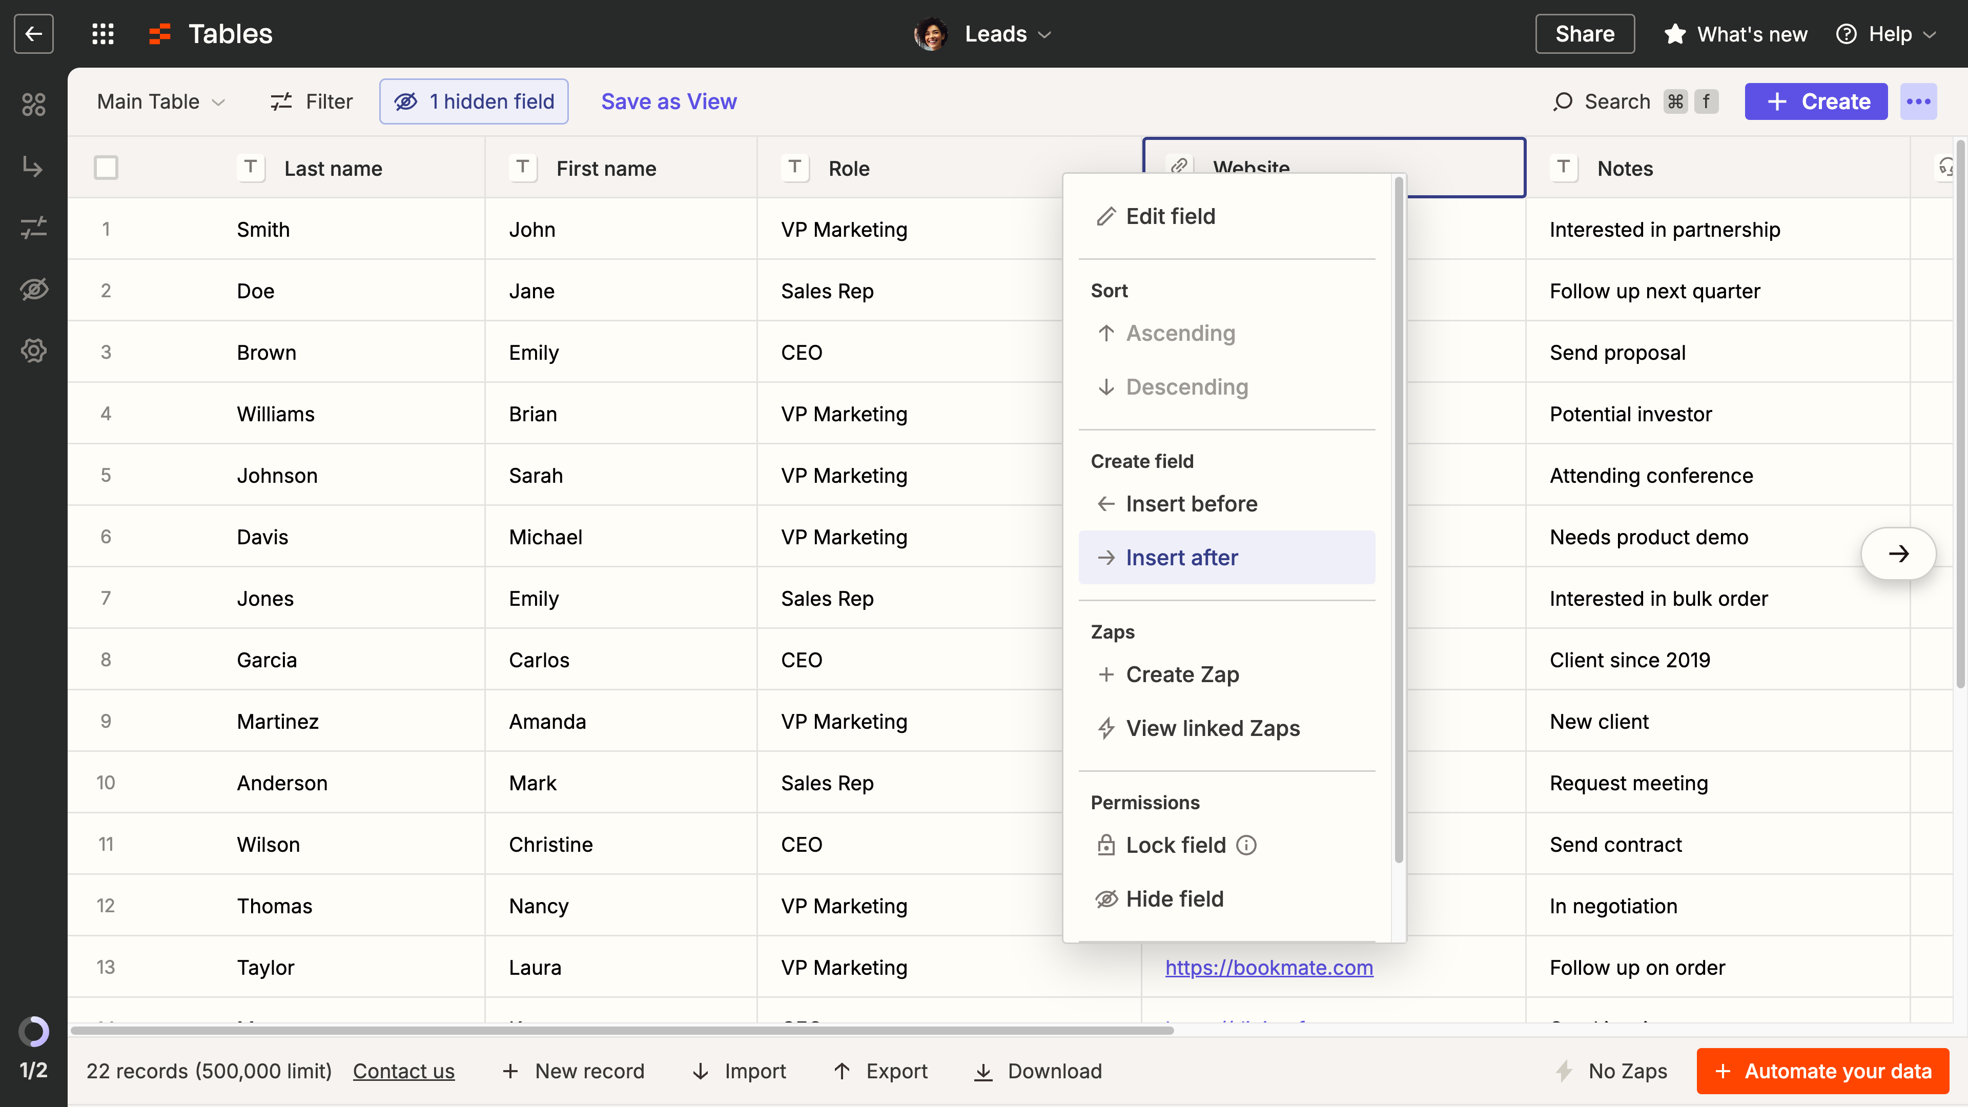Click the Notes column header

[1717, 168]
